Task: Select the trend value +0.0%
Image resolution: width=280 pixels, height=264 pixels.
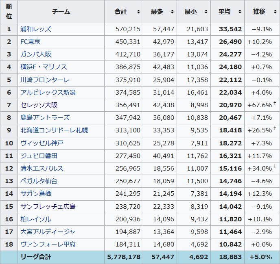Action: (x=262, y=245)
